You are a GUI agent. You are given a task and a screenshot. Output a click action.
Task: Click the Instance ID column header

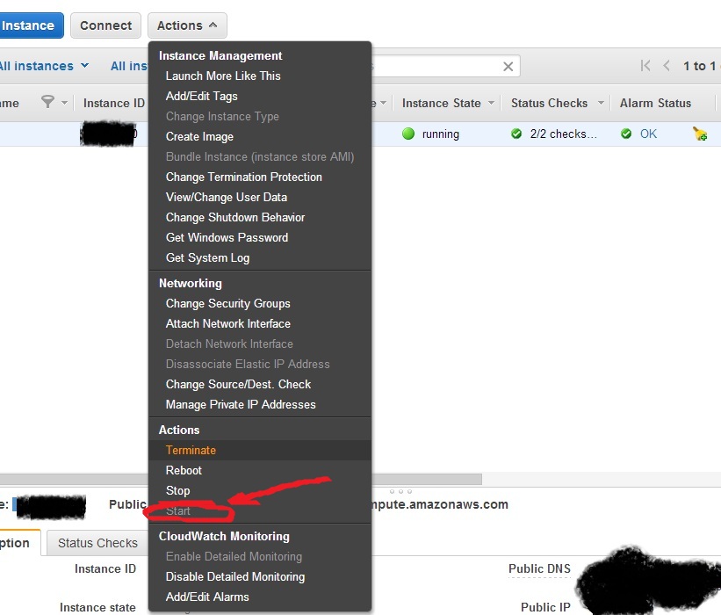pyautogui.click(x=113, y=103)
